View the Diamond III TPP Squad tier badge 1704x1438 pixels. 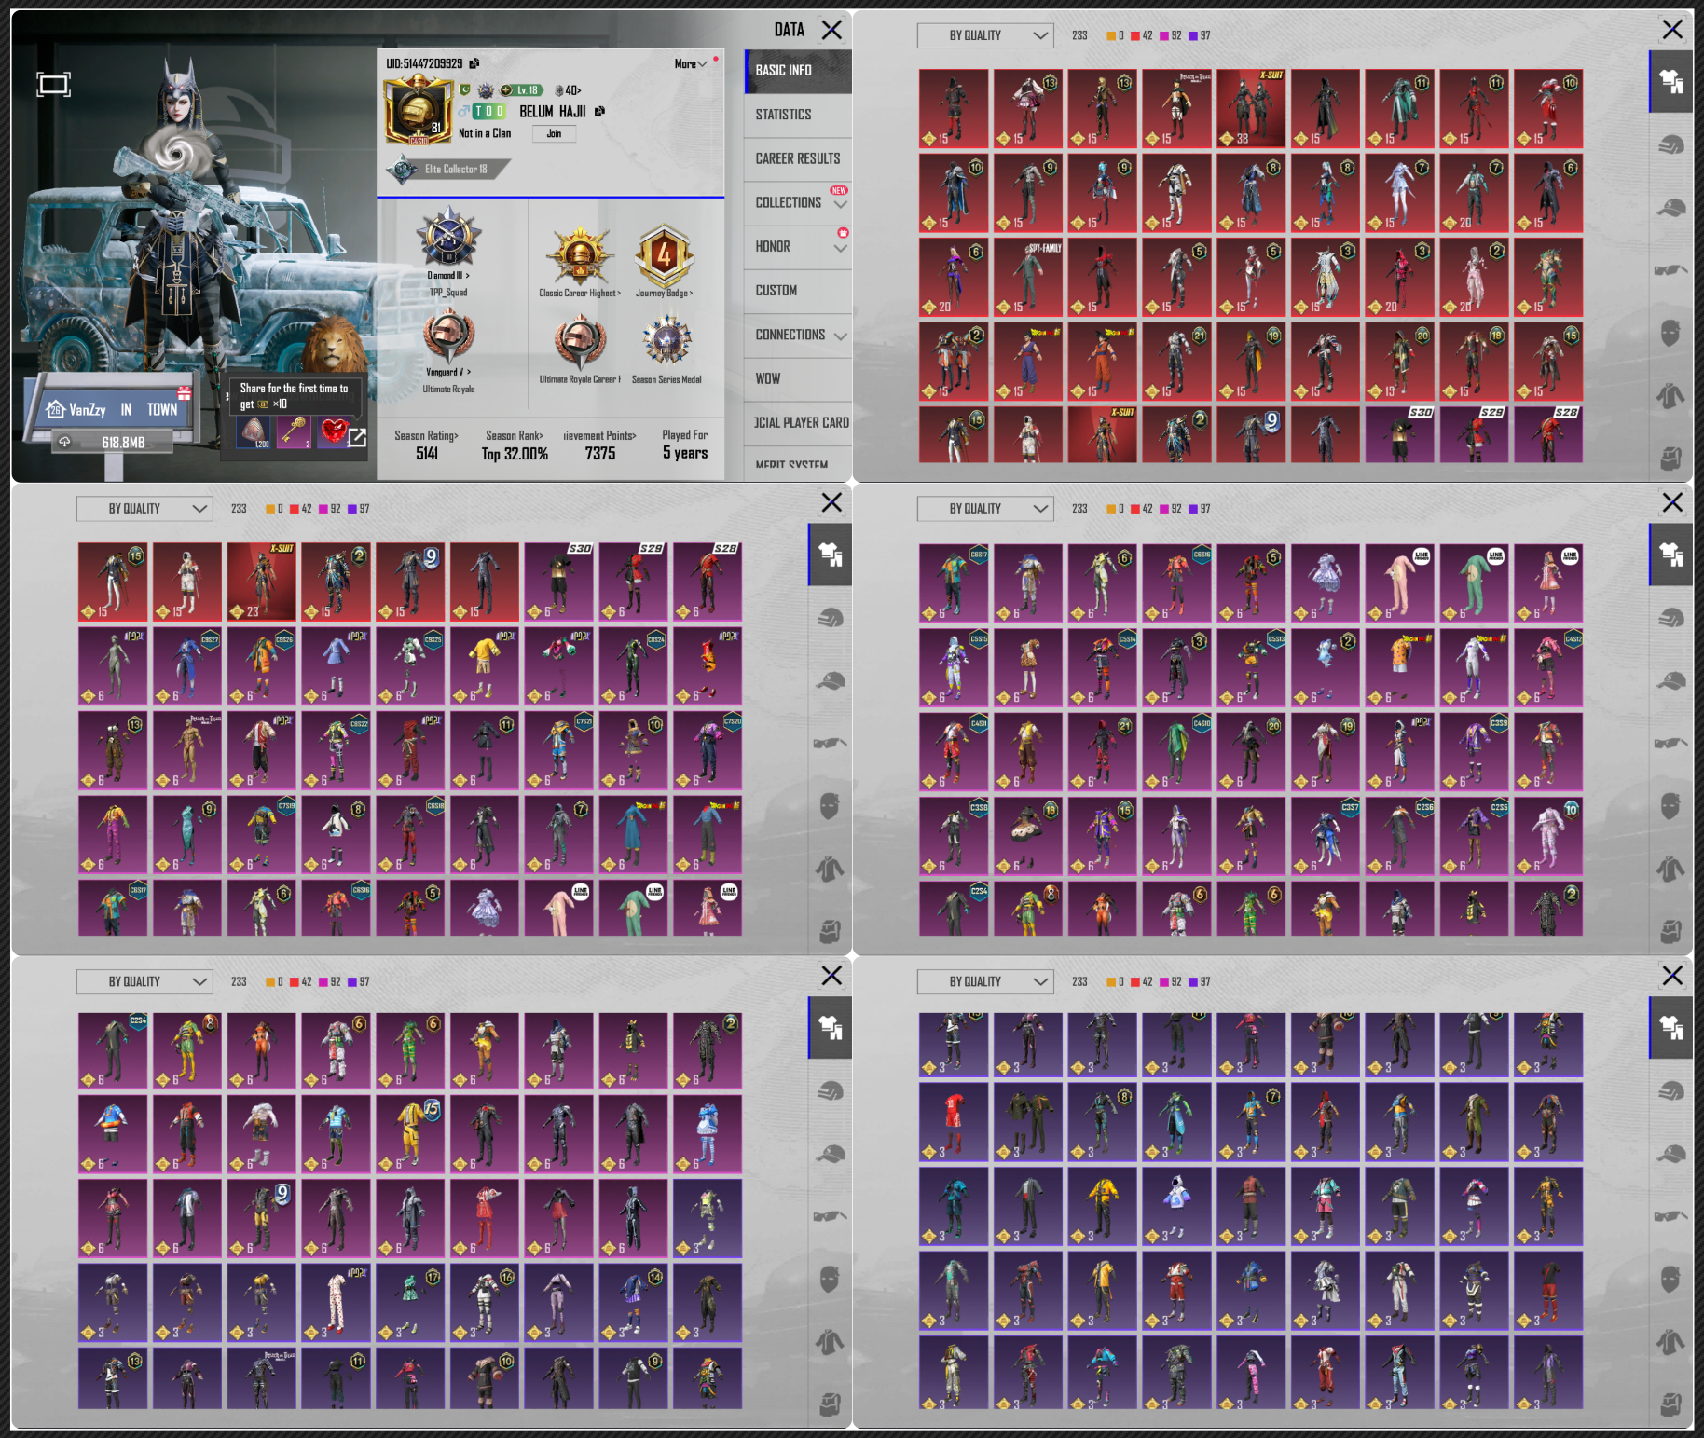tap(448, 239)
